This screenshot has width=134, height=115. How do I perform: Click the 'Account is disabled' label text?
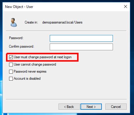(x=27, y=79)
